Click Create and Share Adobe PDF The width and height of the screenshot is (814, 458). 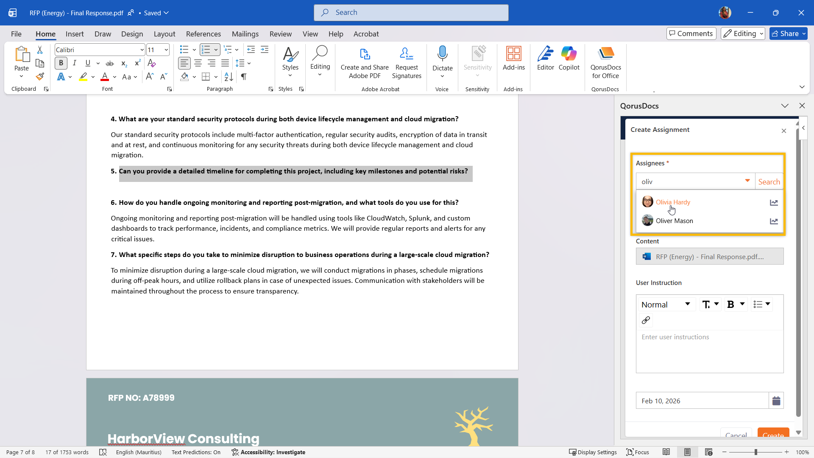click(365, 63)
